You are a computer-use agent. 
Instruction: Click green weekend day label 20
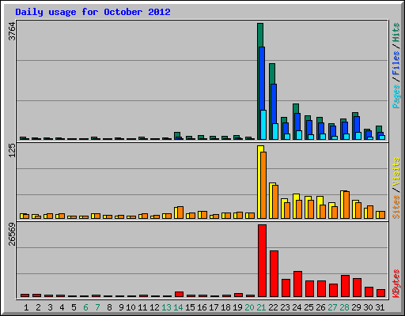coord(249,307)
